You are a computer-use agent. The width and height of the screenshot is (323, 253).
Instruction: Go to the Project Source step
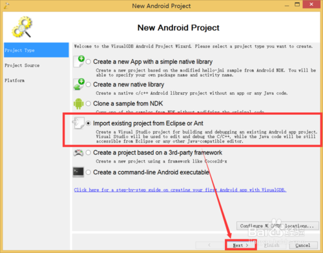tap(22, 65)
